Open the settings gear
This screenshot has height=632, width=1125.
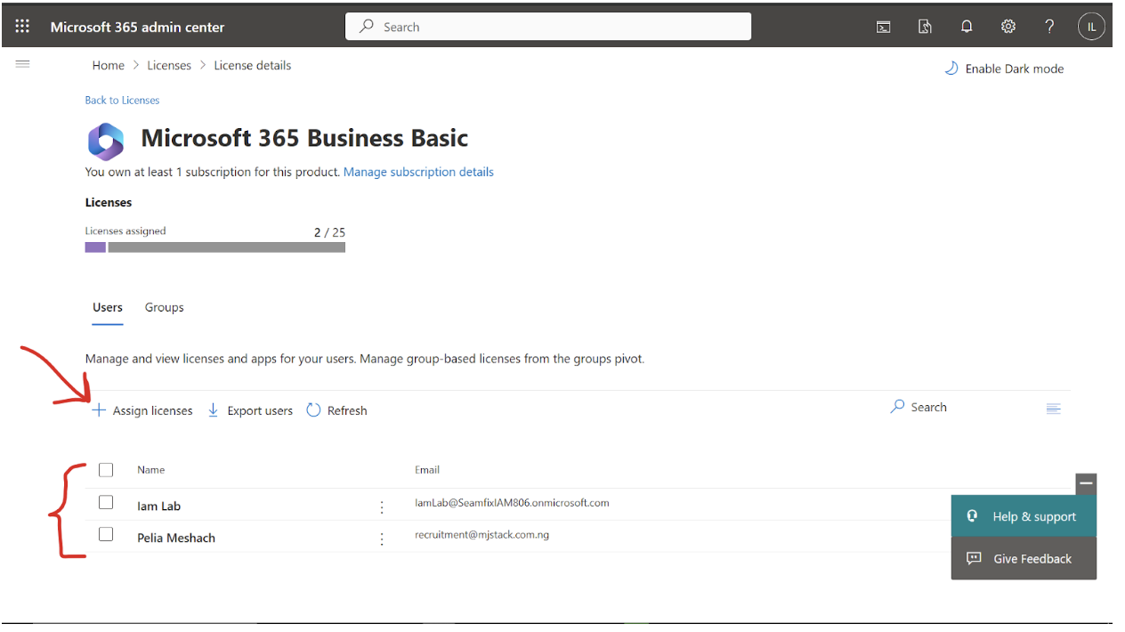pyautogui.click(x=1008, y=27)
